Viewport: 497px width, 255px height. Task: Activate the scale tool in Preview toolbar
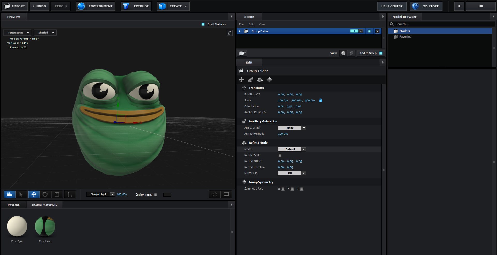57,194
